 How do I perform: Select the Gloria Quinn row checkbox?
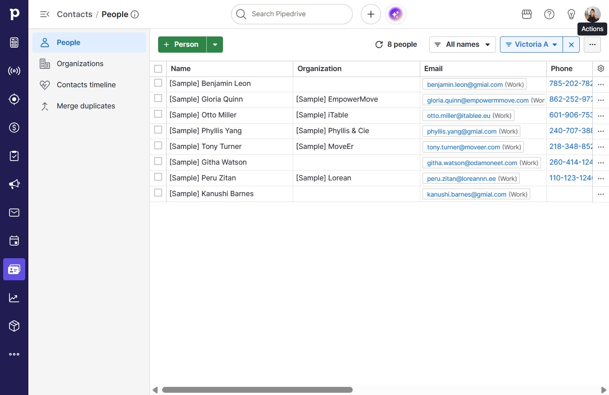tap(158, 98)
